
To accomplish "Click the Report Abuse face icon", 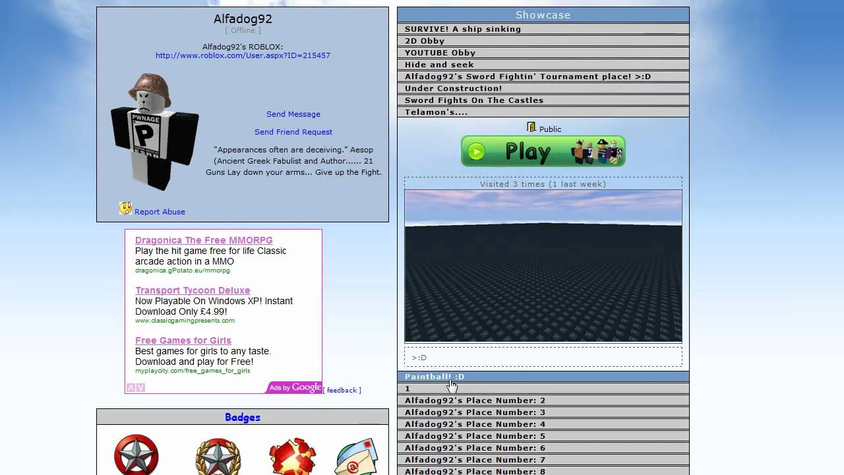I will point(125,209).
